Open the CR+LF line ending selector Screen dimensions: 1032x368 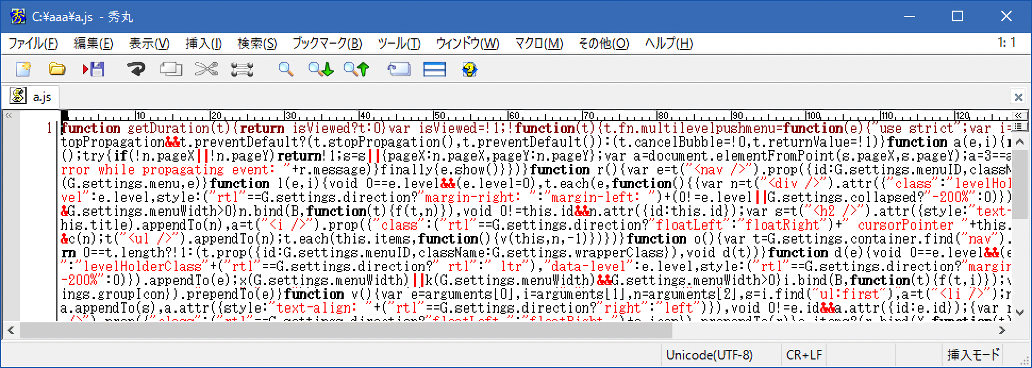[804, 355]
